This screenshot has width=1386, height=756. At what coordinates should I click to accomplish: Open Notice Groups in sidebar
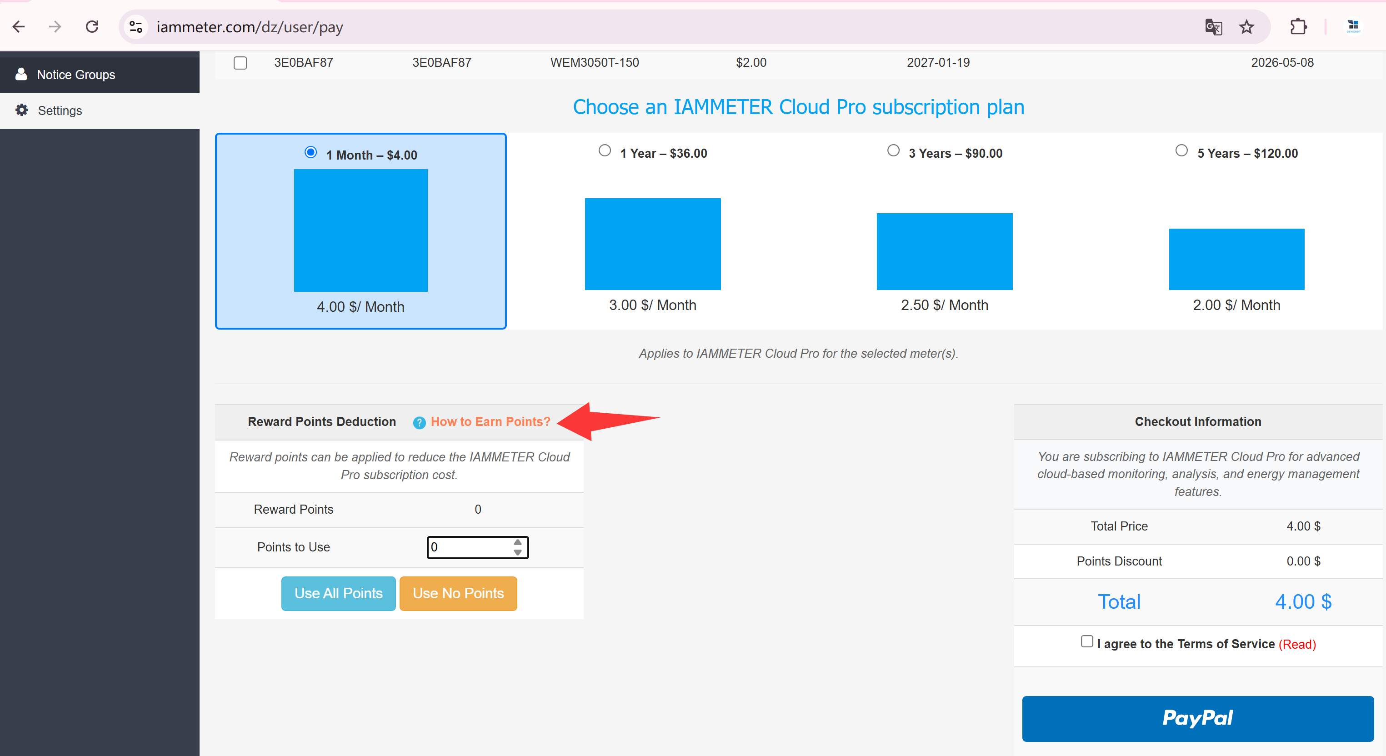click(x=100, y=75)
